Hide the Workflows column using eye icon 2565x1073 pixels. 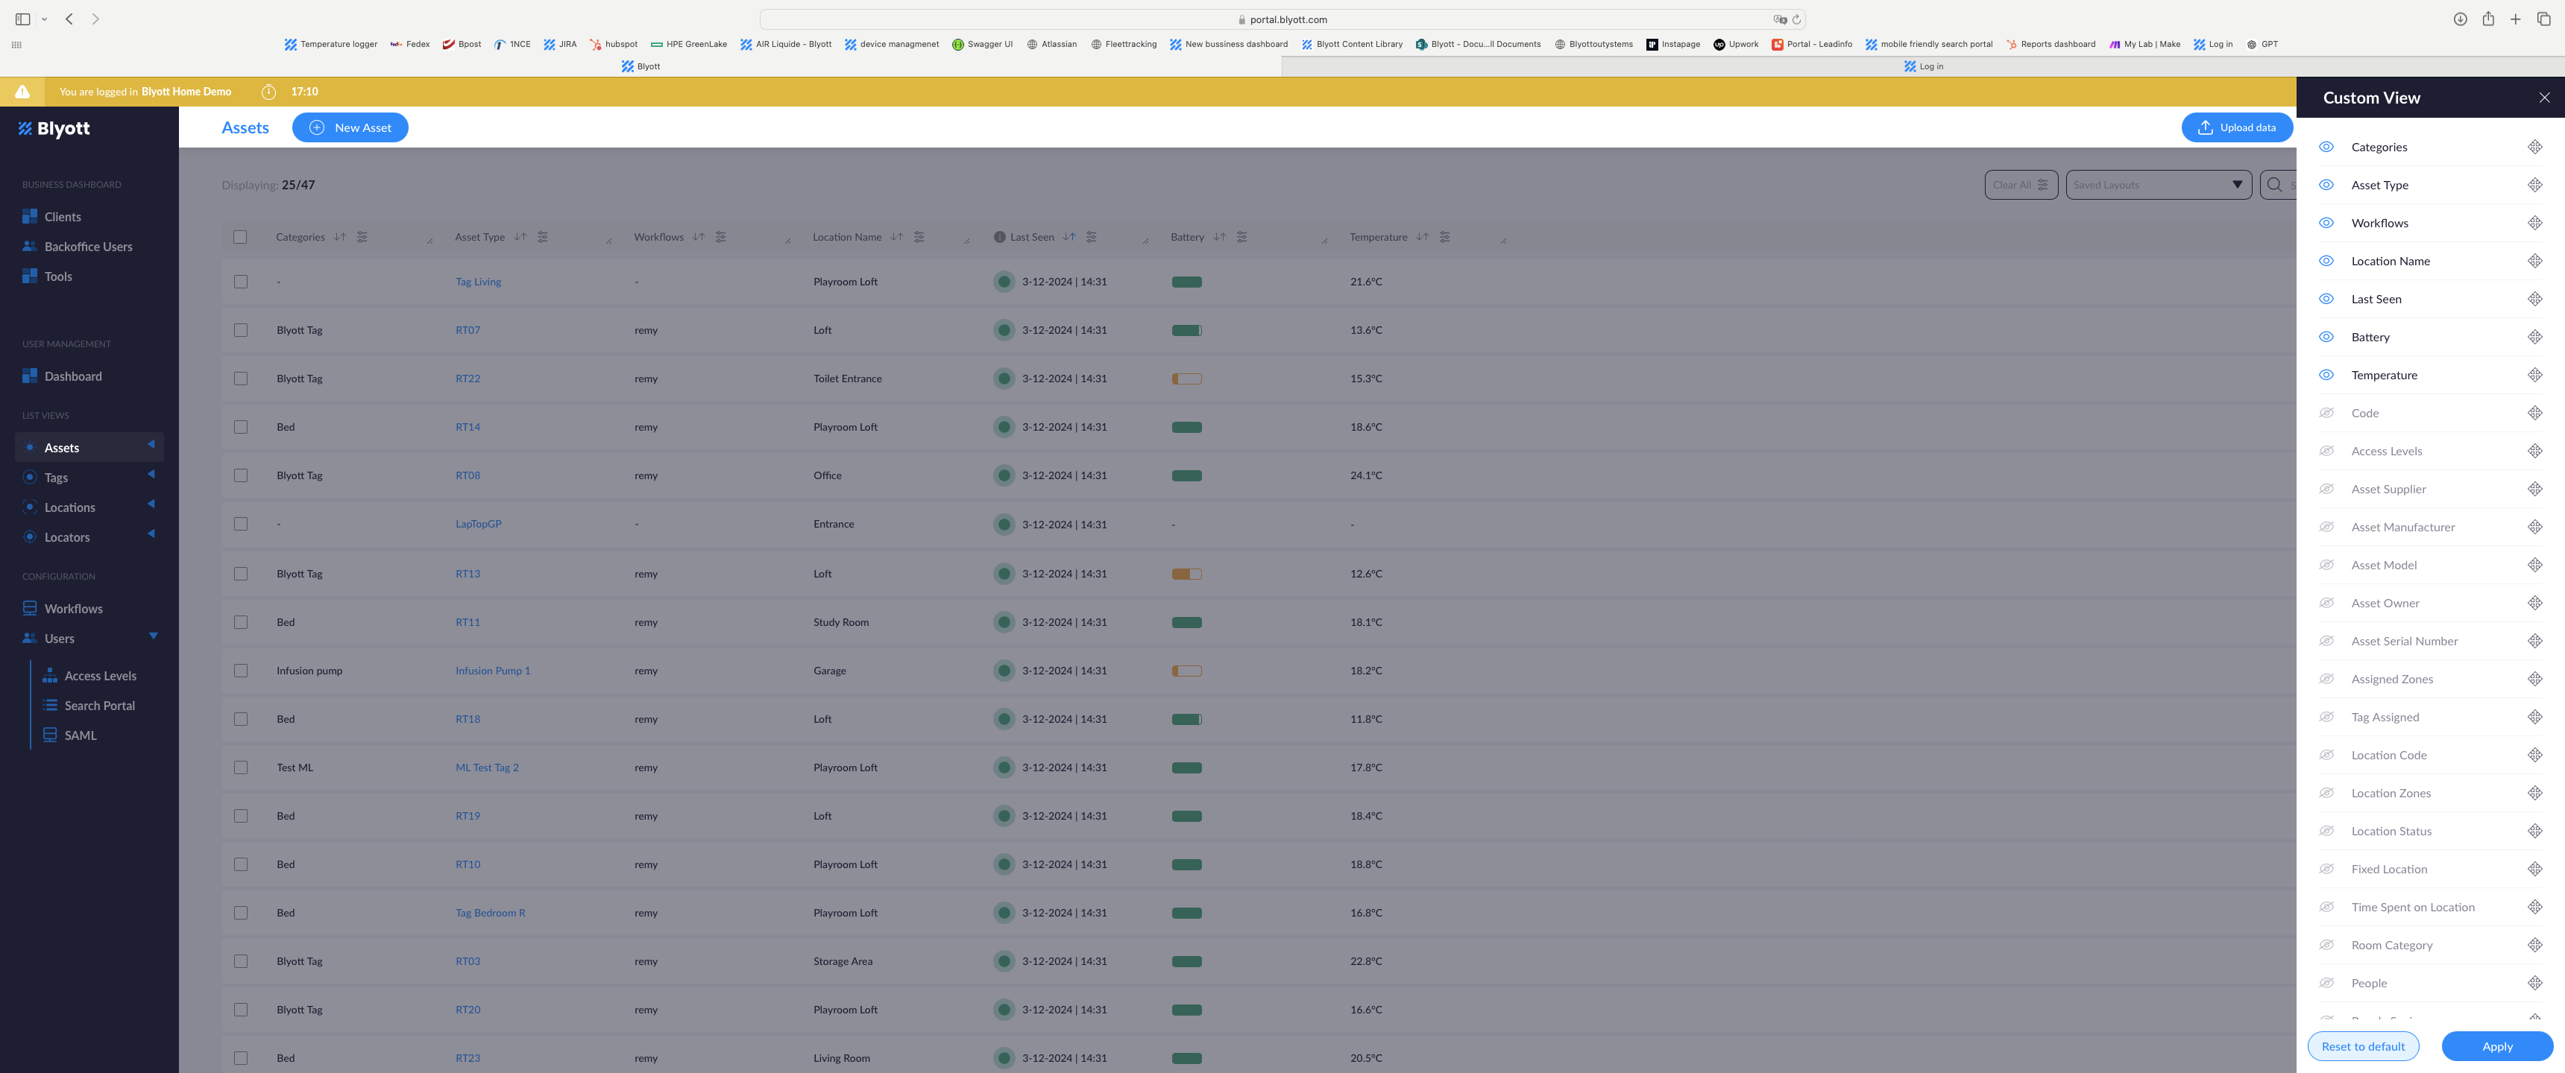coord(2326,223)
